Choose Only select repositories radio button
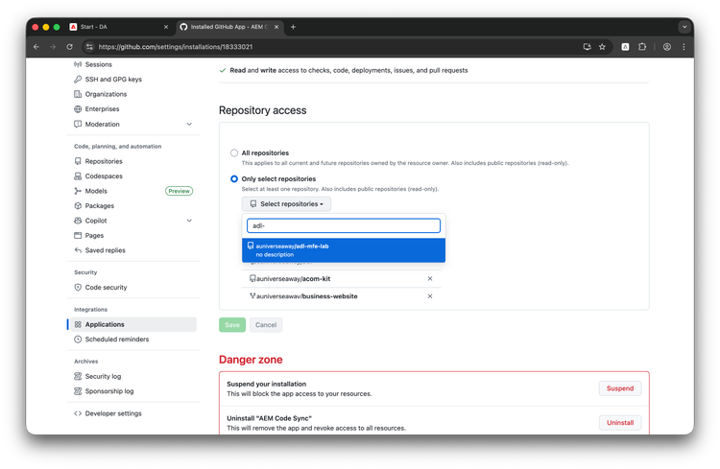 [x=234, y=179]
